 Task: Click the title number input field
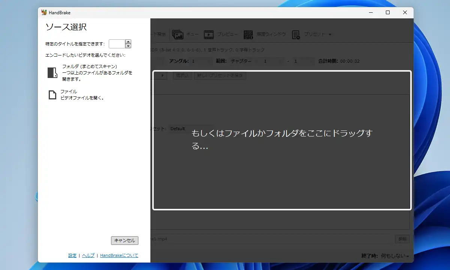coord(117,44)
